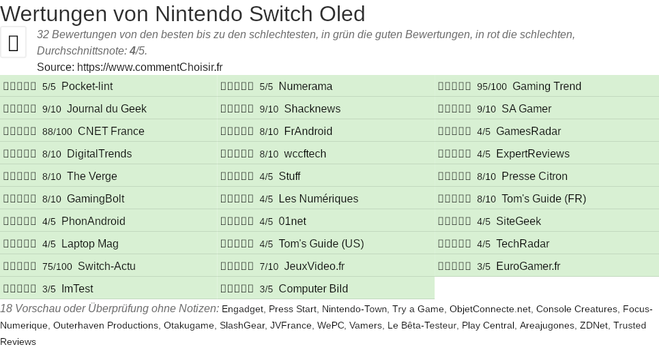Open the JeuxVideo.fr review
This screenshot has width=659, height=349.
[314, 267]
